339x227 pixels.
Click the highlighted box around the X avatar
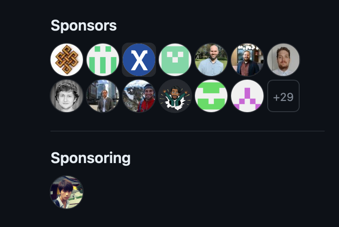[139, 60]
